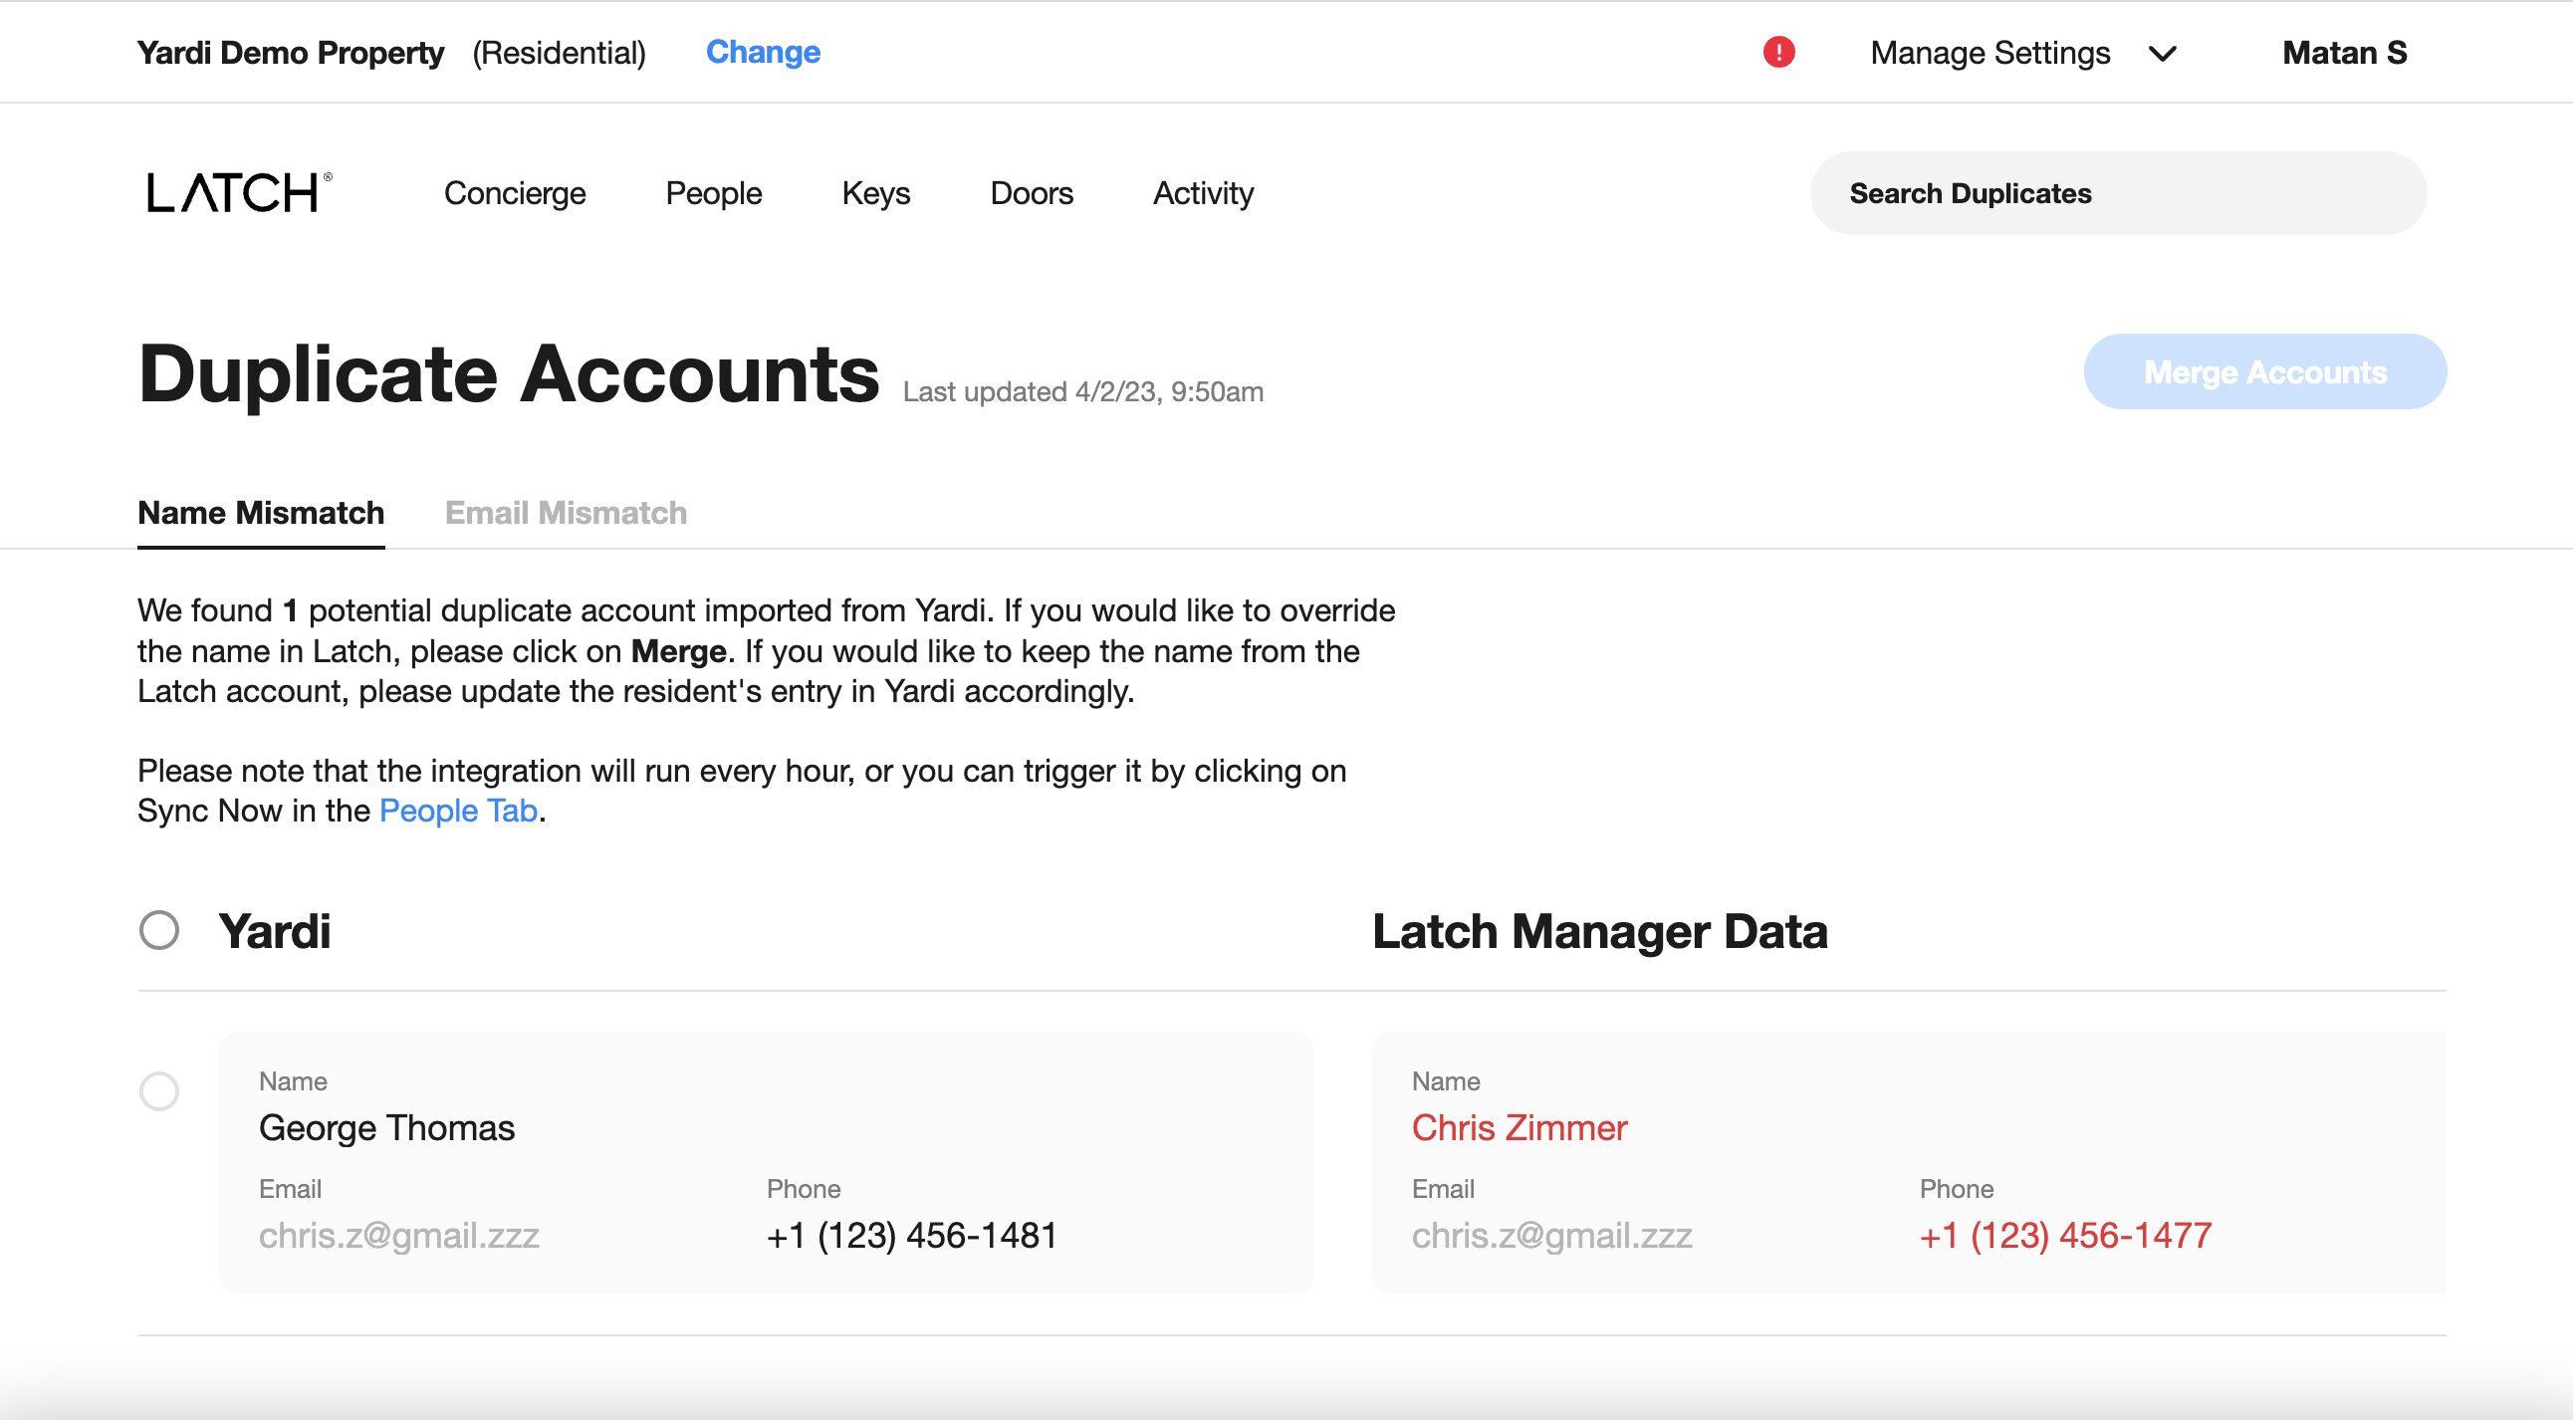Open the Doors section

point(1031,193)
